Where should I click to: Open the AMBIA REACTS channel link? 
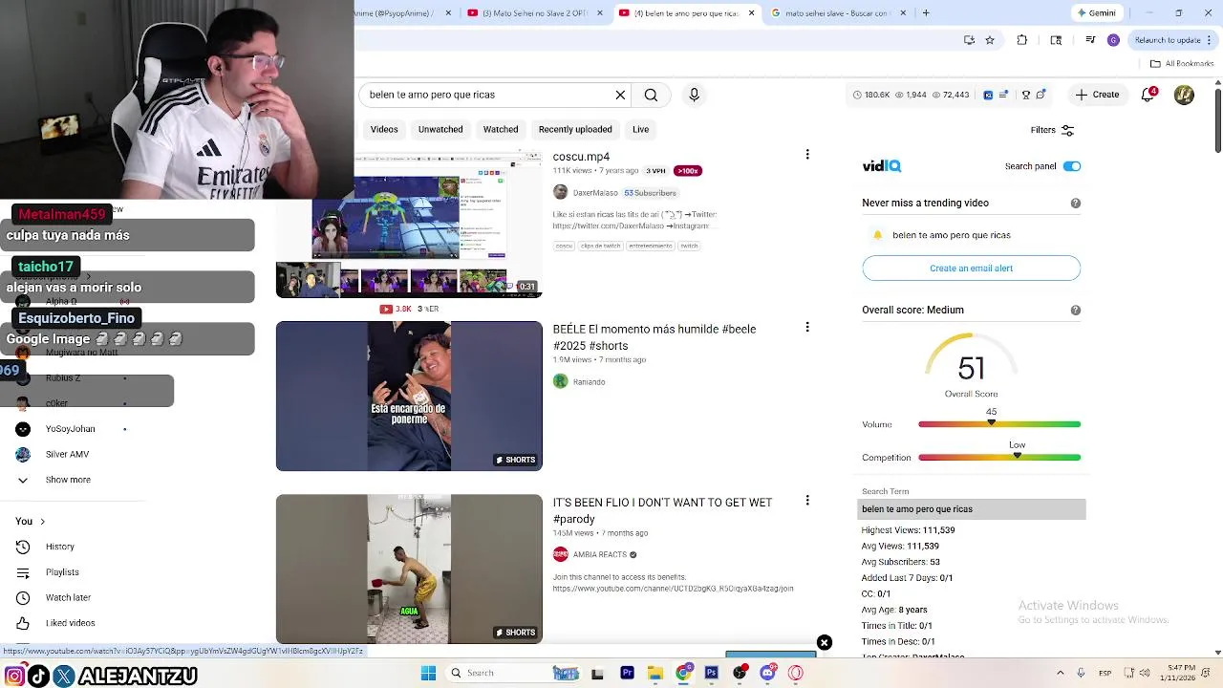tap(599, 554)
